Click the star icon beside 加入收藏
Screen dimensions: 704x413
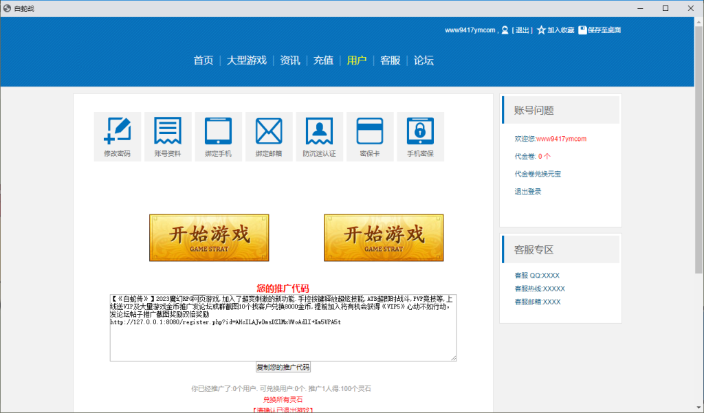(x=541, y=30)
